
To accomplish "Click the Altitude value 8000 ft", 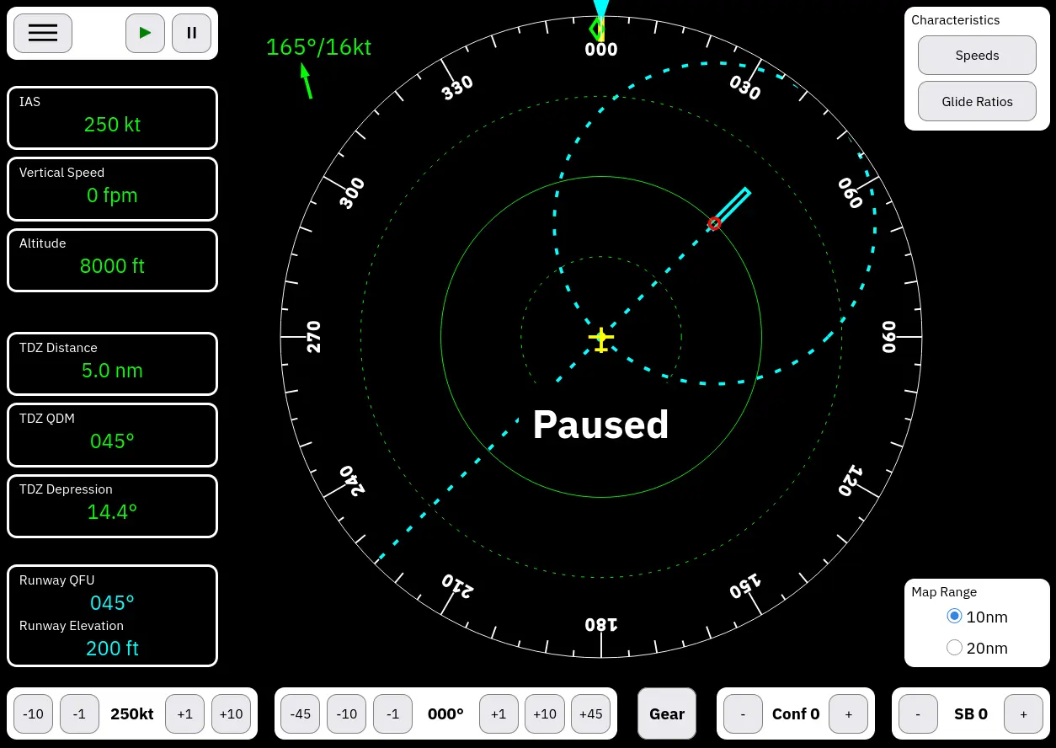I will click(112, 266).
